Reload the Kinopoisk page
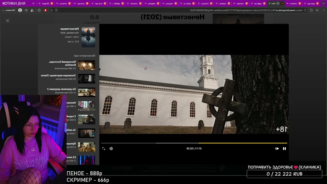The width and height of the screenshot is (327, 184). (x=311, y=10)
